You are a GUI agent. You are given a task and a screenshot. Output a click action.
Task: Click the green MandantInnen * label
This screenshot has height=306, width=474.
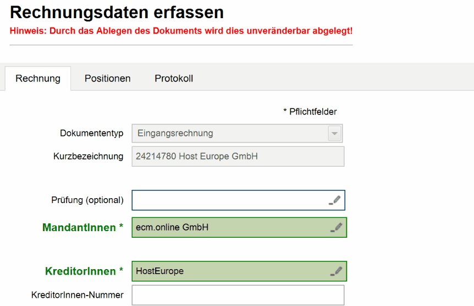coord(82,227)
